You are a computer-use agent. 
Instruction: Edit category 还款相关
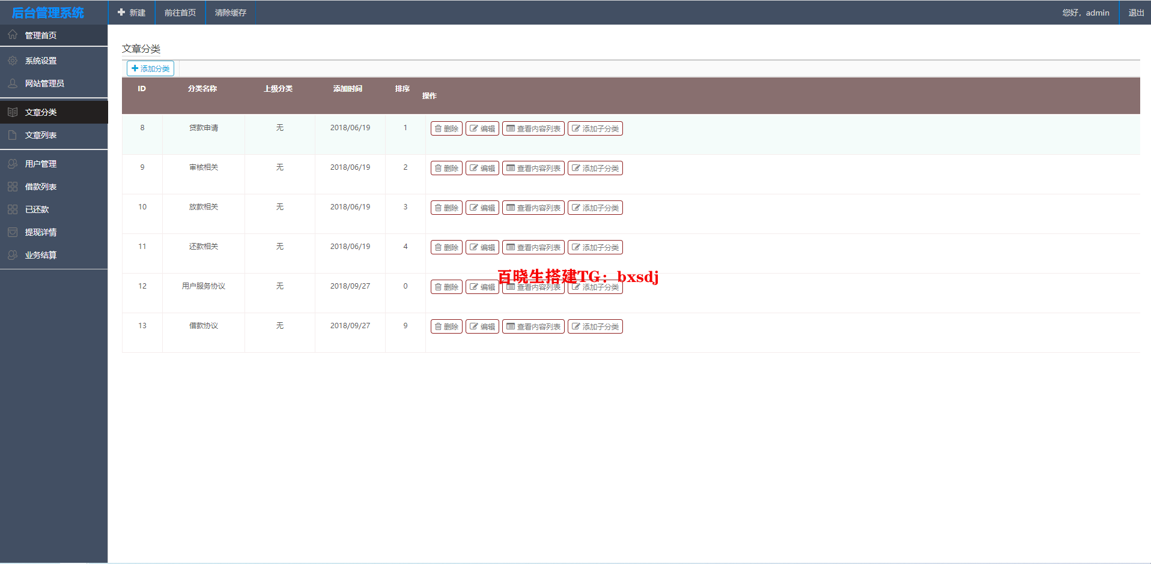pyautogui.click(x=482, y=247)
